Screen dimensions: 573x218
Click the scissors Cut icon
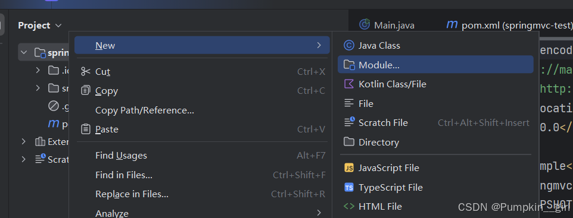tap(86, 71)
